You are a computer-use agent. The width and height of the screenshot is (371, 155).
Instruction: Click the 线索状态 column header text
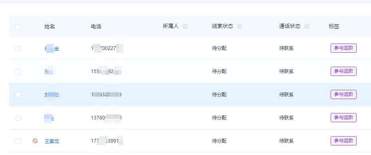(x=223, y=26)
